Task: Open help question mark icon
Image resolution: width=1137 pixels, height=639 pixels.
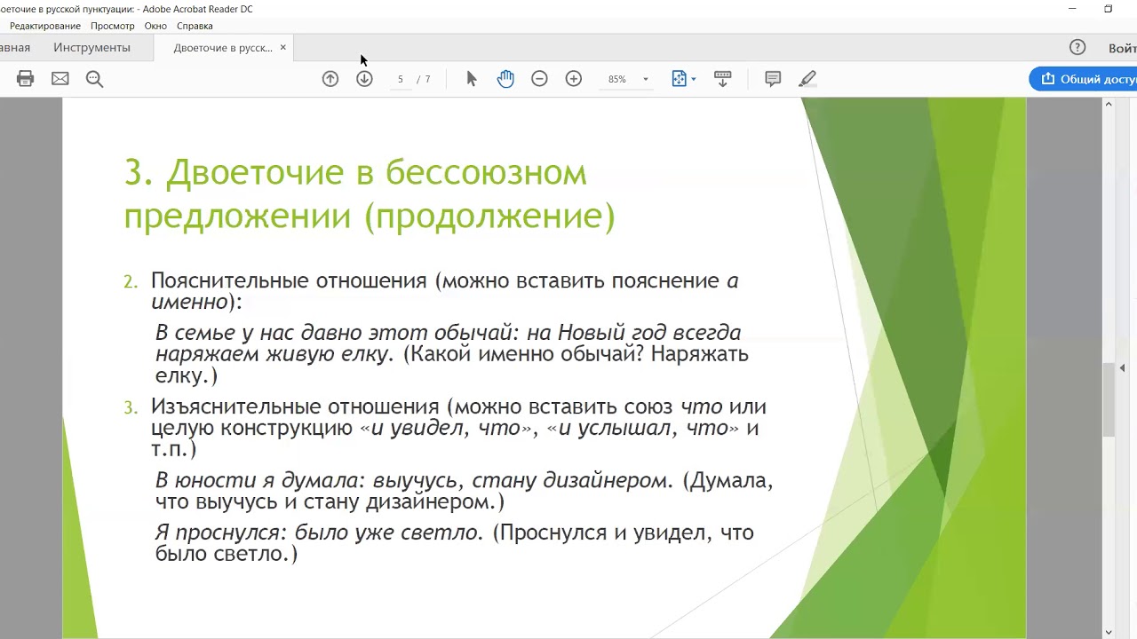Action: [1077, 48]
